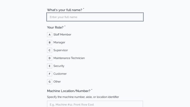This screenshot has width=190, height=107.
Task: Select the G key box for Other
Action: tap(50, 82)
